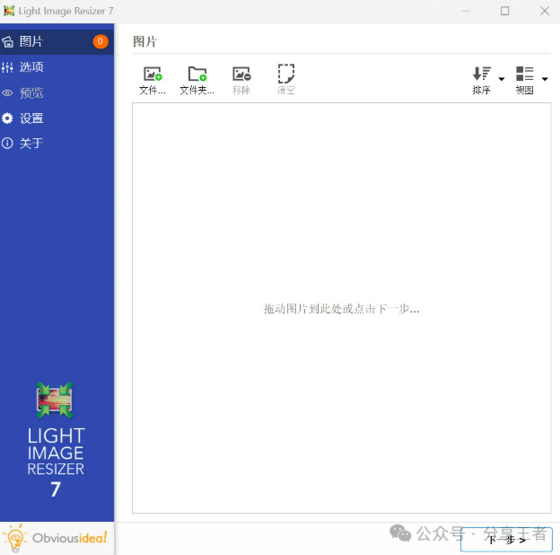Click the ObviousIdea! logo link
Viewport: 560px width, 555px height.
click(57, 538)
